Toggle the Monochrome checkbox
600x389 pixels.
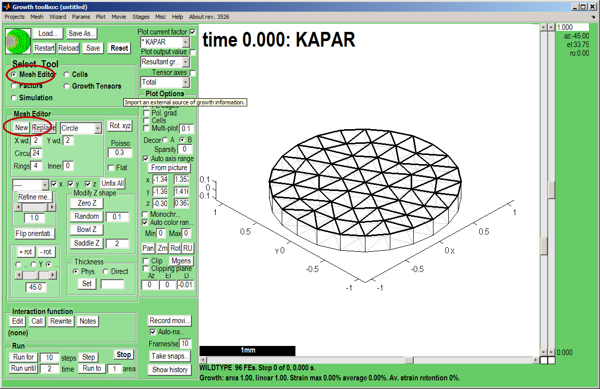coord(145,214)
